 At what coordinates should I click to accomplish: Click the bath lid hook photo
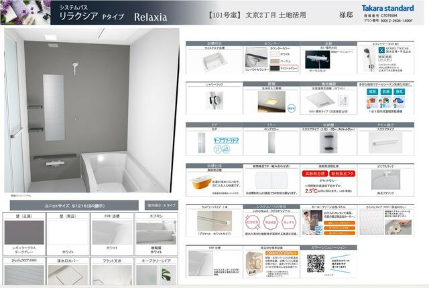pyautogui.click(x=385, y=180)
